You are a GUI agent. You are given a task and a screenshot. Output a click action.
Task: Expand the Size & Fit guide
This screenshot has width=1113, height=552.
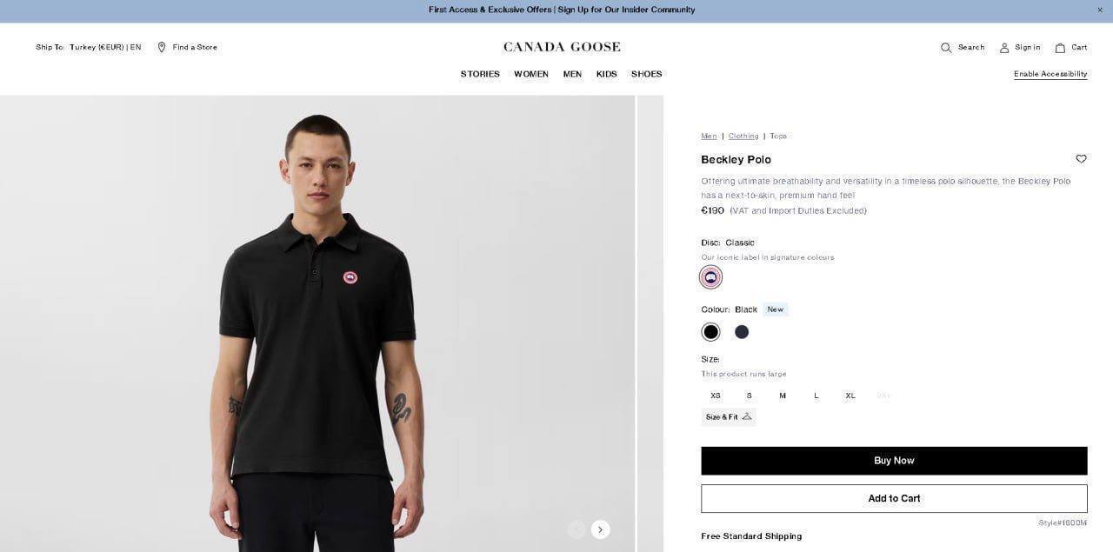(x=729, y=417)
